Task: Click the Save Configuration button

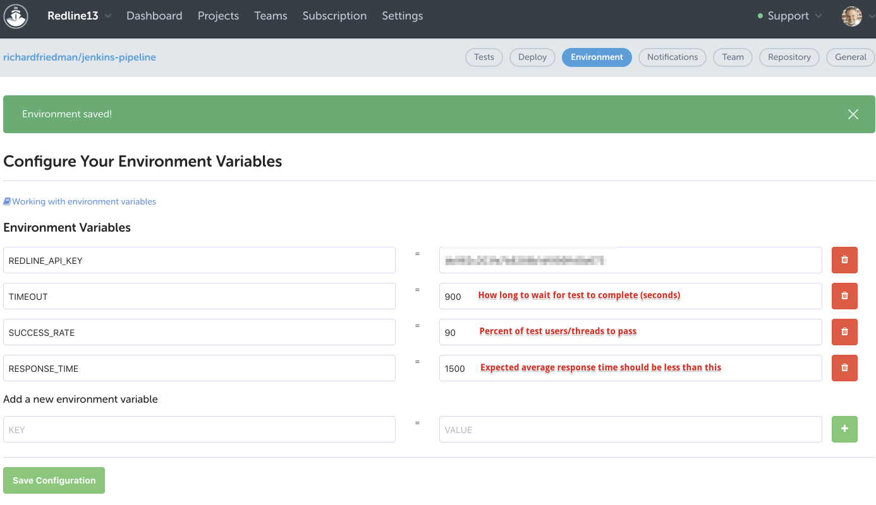Action: click(54, 480)
